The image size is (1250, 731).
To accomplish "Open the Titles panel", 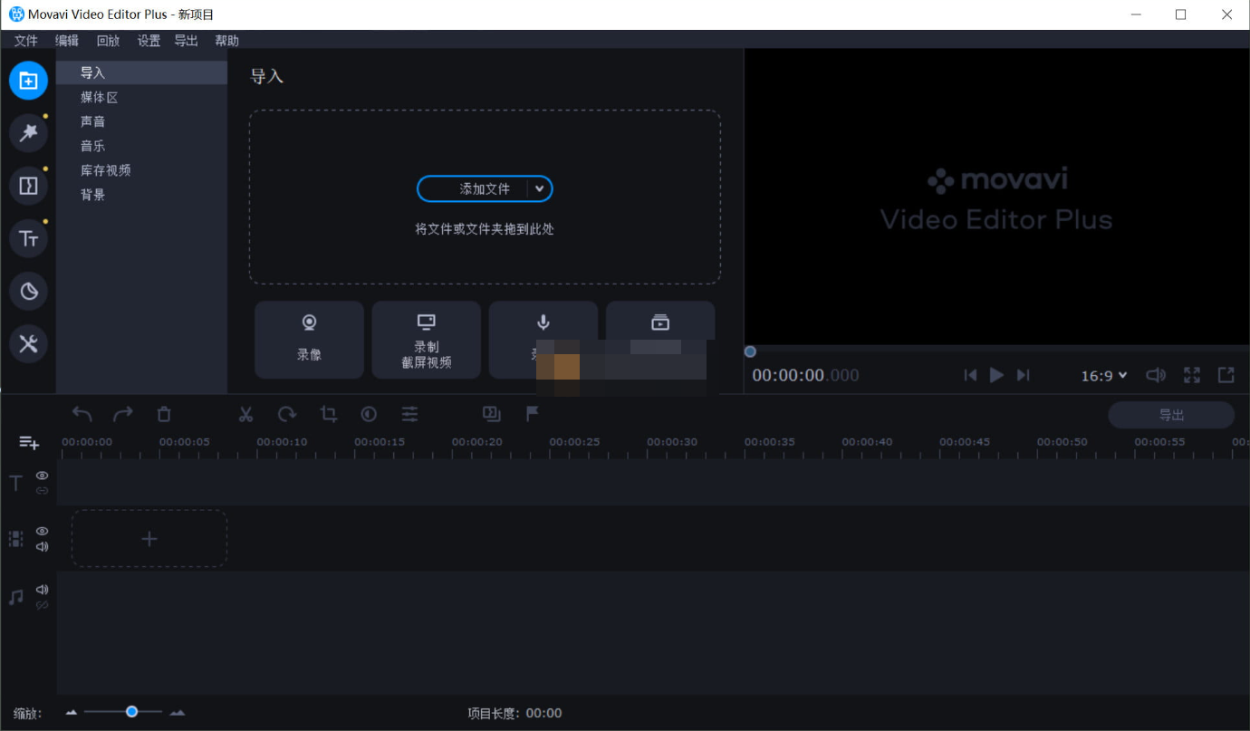I will pyautogui.click(x=28, y=238).
